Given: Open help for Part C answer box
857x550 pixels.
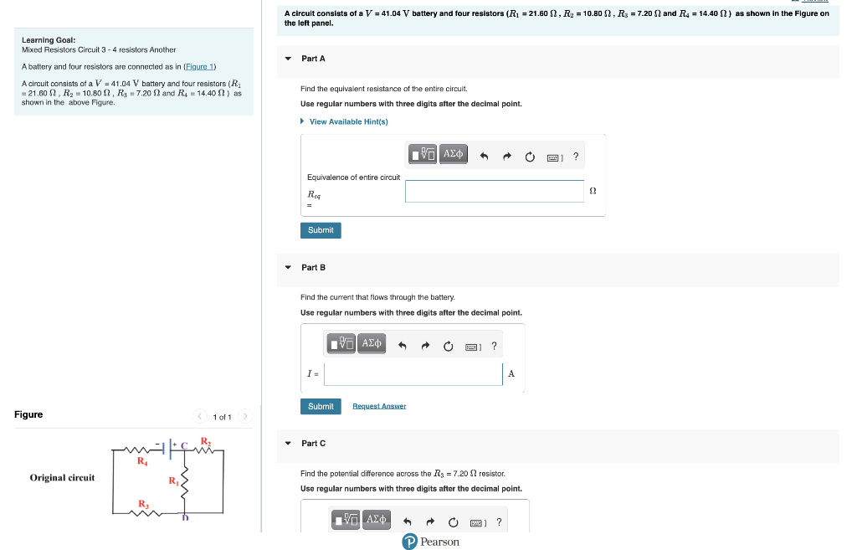Looking at the screenshot, I should tap(499, 522).
